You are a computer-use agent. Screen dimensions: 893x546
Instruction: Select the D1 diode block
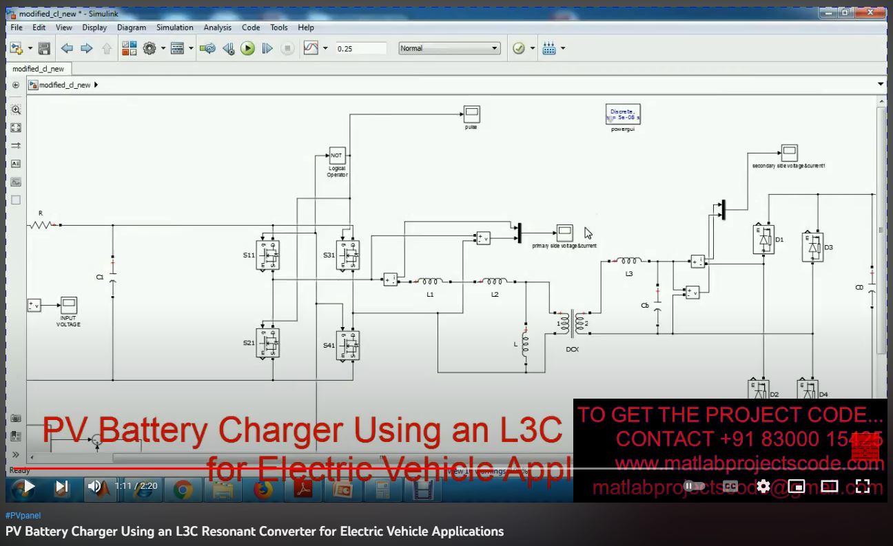pos(763,240)
